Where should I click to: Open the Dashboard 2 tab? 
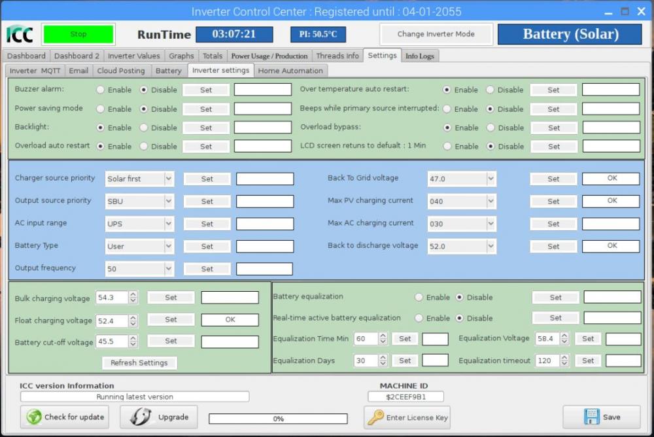(x=77, y=56)
